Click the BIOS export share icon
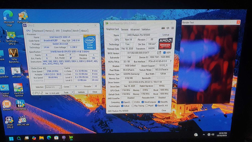Screen dimensions: 252x142 tap(159, 52)
